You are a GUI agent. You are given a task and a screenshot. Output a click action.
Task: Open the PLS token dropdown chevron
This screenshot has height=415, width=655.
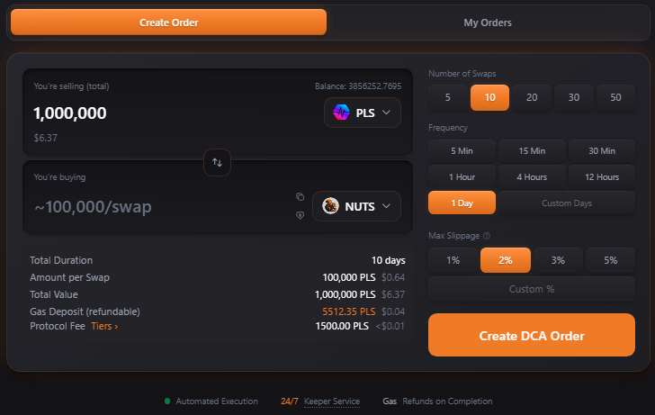pyautogui.click(x=386, y=113)
